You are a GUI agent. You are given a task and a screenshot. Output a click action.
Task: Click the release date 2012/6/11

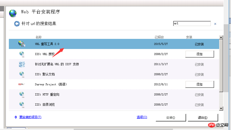pyautogui.click(x=161, y=84)
